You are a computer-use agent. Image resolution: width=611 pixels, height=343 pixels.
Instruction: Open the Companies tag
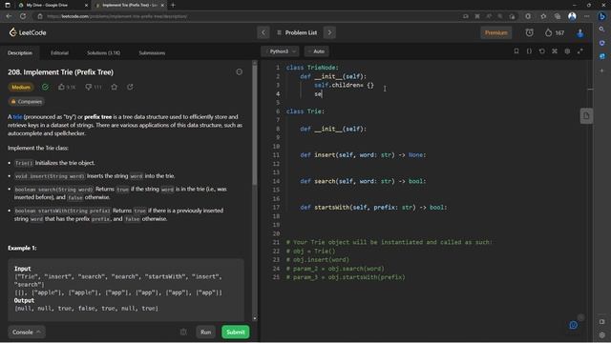click(x=26, y=102)
